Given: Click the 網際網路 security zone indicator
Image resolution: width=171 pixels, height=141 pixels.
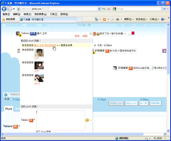Looking at the screenshot, I should pos(122,138).
